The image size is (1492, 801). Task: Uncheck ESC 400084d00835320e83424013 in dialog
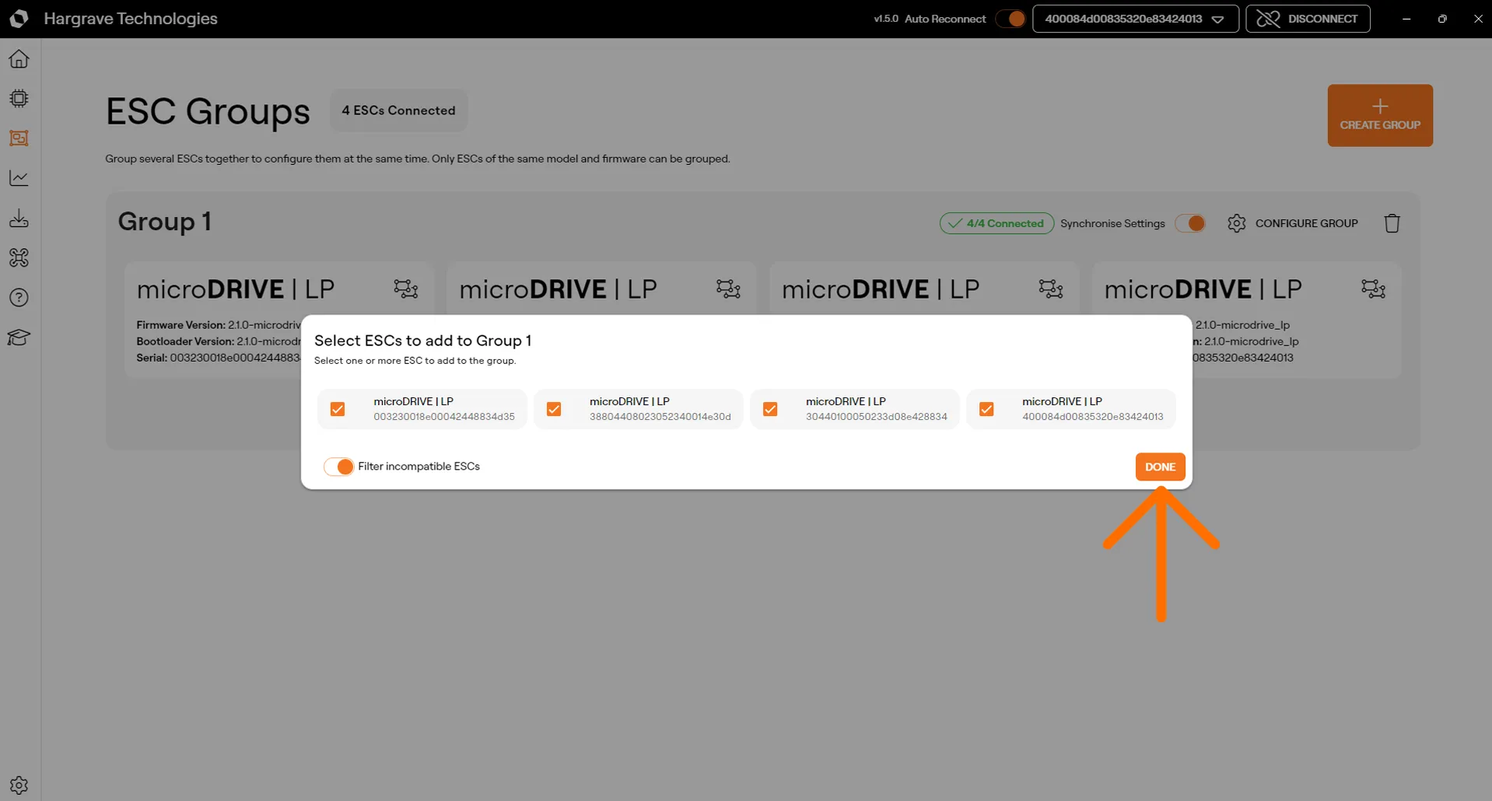tap(986, 409)
